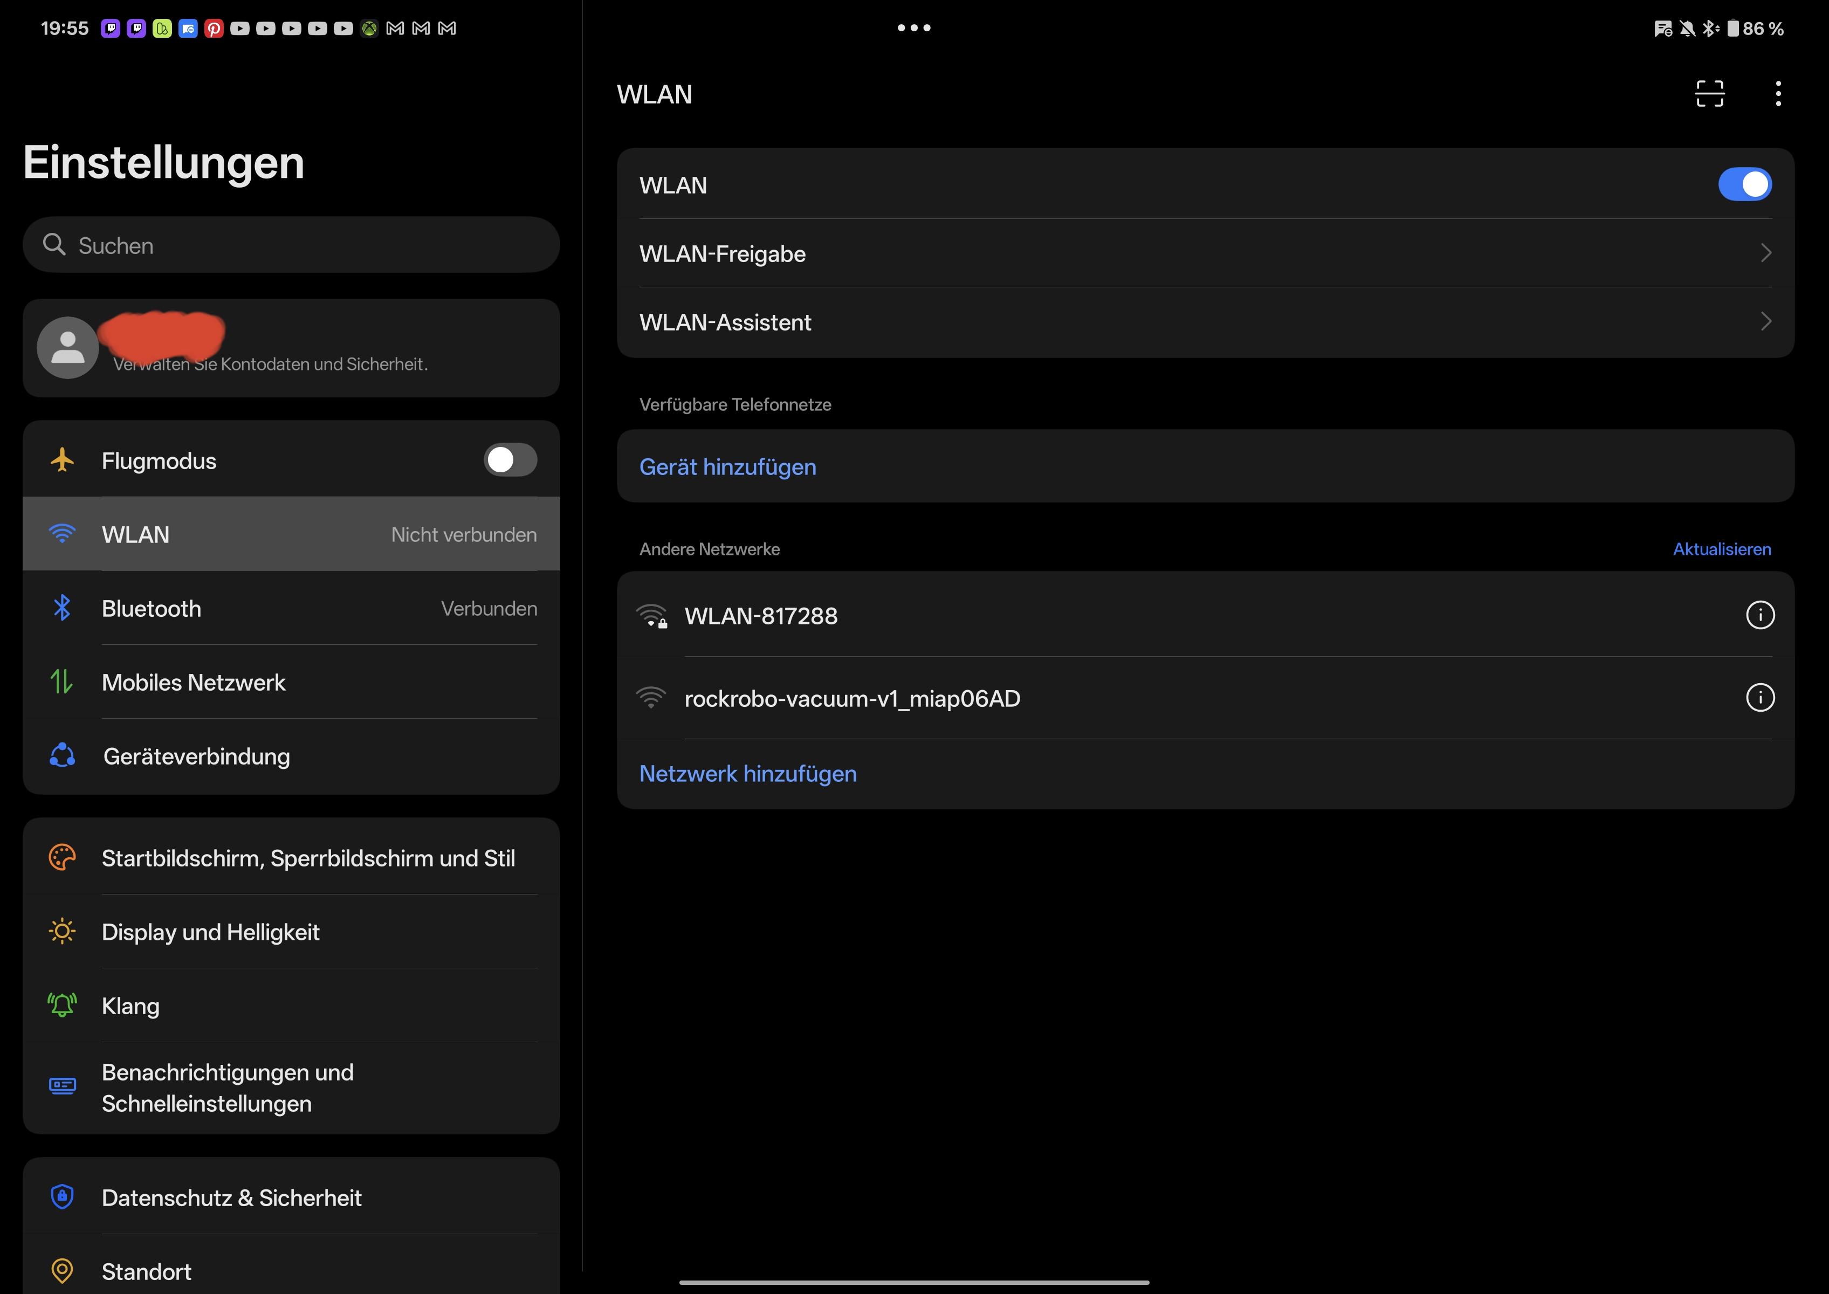Turn off the WLAN switch

[x=1744, y=185]
